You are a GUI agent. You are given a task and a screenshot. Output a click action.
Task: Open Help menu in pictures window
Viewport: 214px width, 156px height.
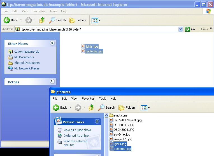click(x=113, y=99)
